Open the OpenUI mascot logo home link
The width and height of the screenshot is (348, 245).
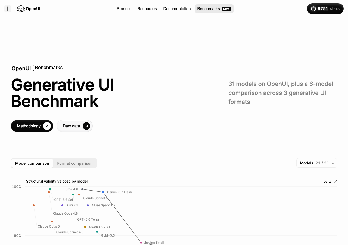click(29, 9)
